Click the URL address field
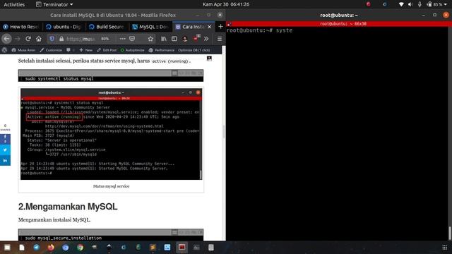452x254 pixels. point(81,39)
